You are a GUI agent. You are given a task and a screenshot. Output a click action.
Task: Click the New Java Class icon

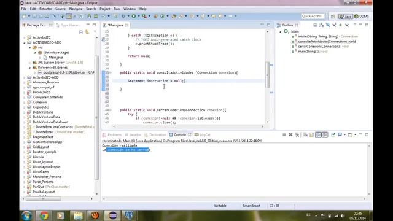pos(162,16)
